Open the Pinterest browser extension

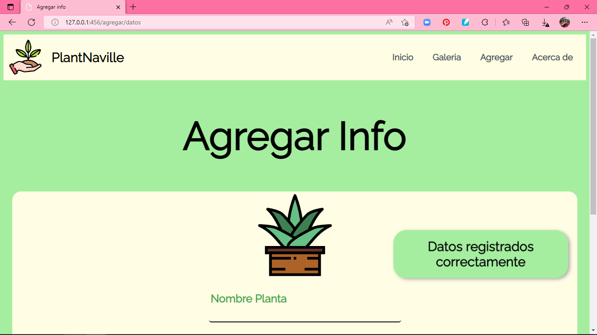pos(446,22)
